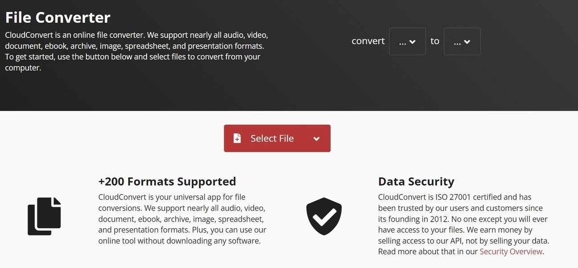The height and width of the screenshot is (268, 578).
Task: Click the file-plus icon on Select File
Action: pos(237,138)
